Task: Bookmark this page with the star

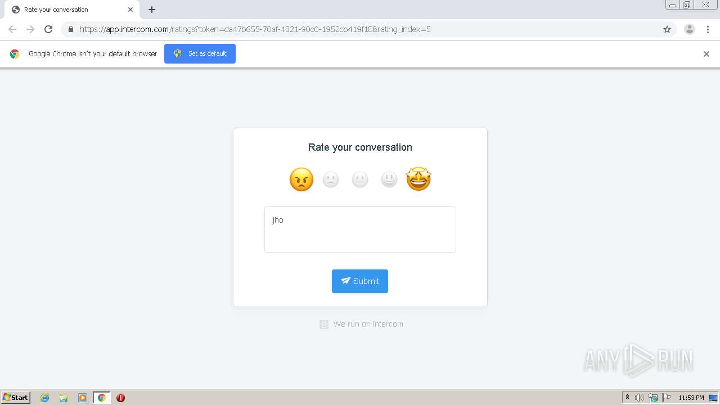Action: (667, 29)
